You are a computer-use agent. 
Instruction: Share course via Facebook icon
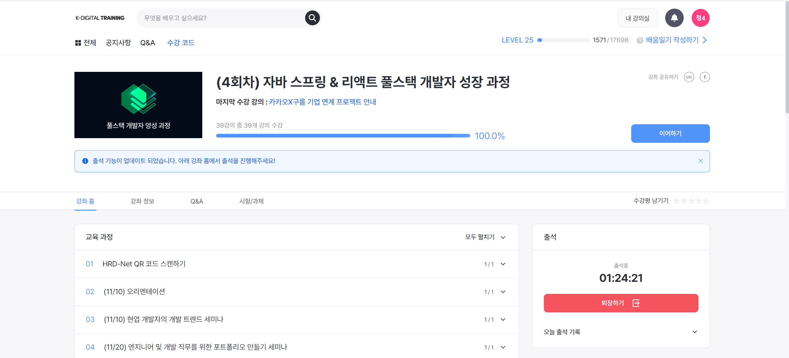pyautogui.click(x=704, y=77)
